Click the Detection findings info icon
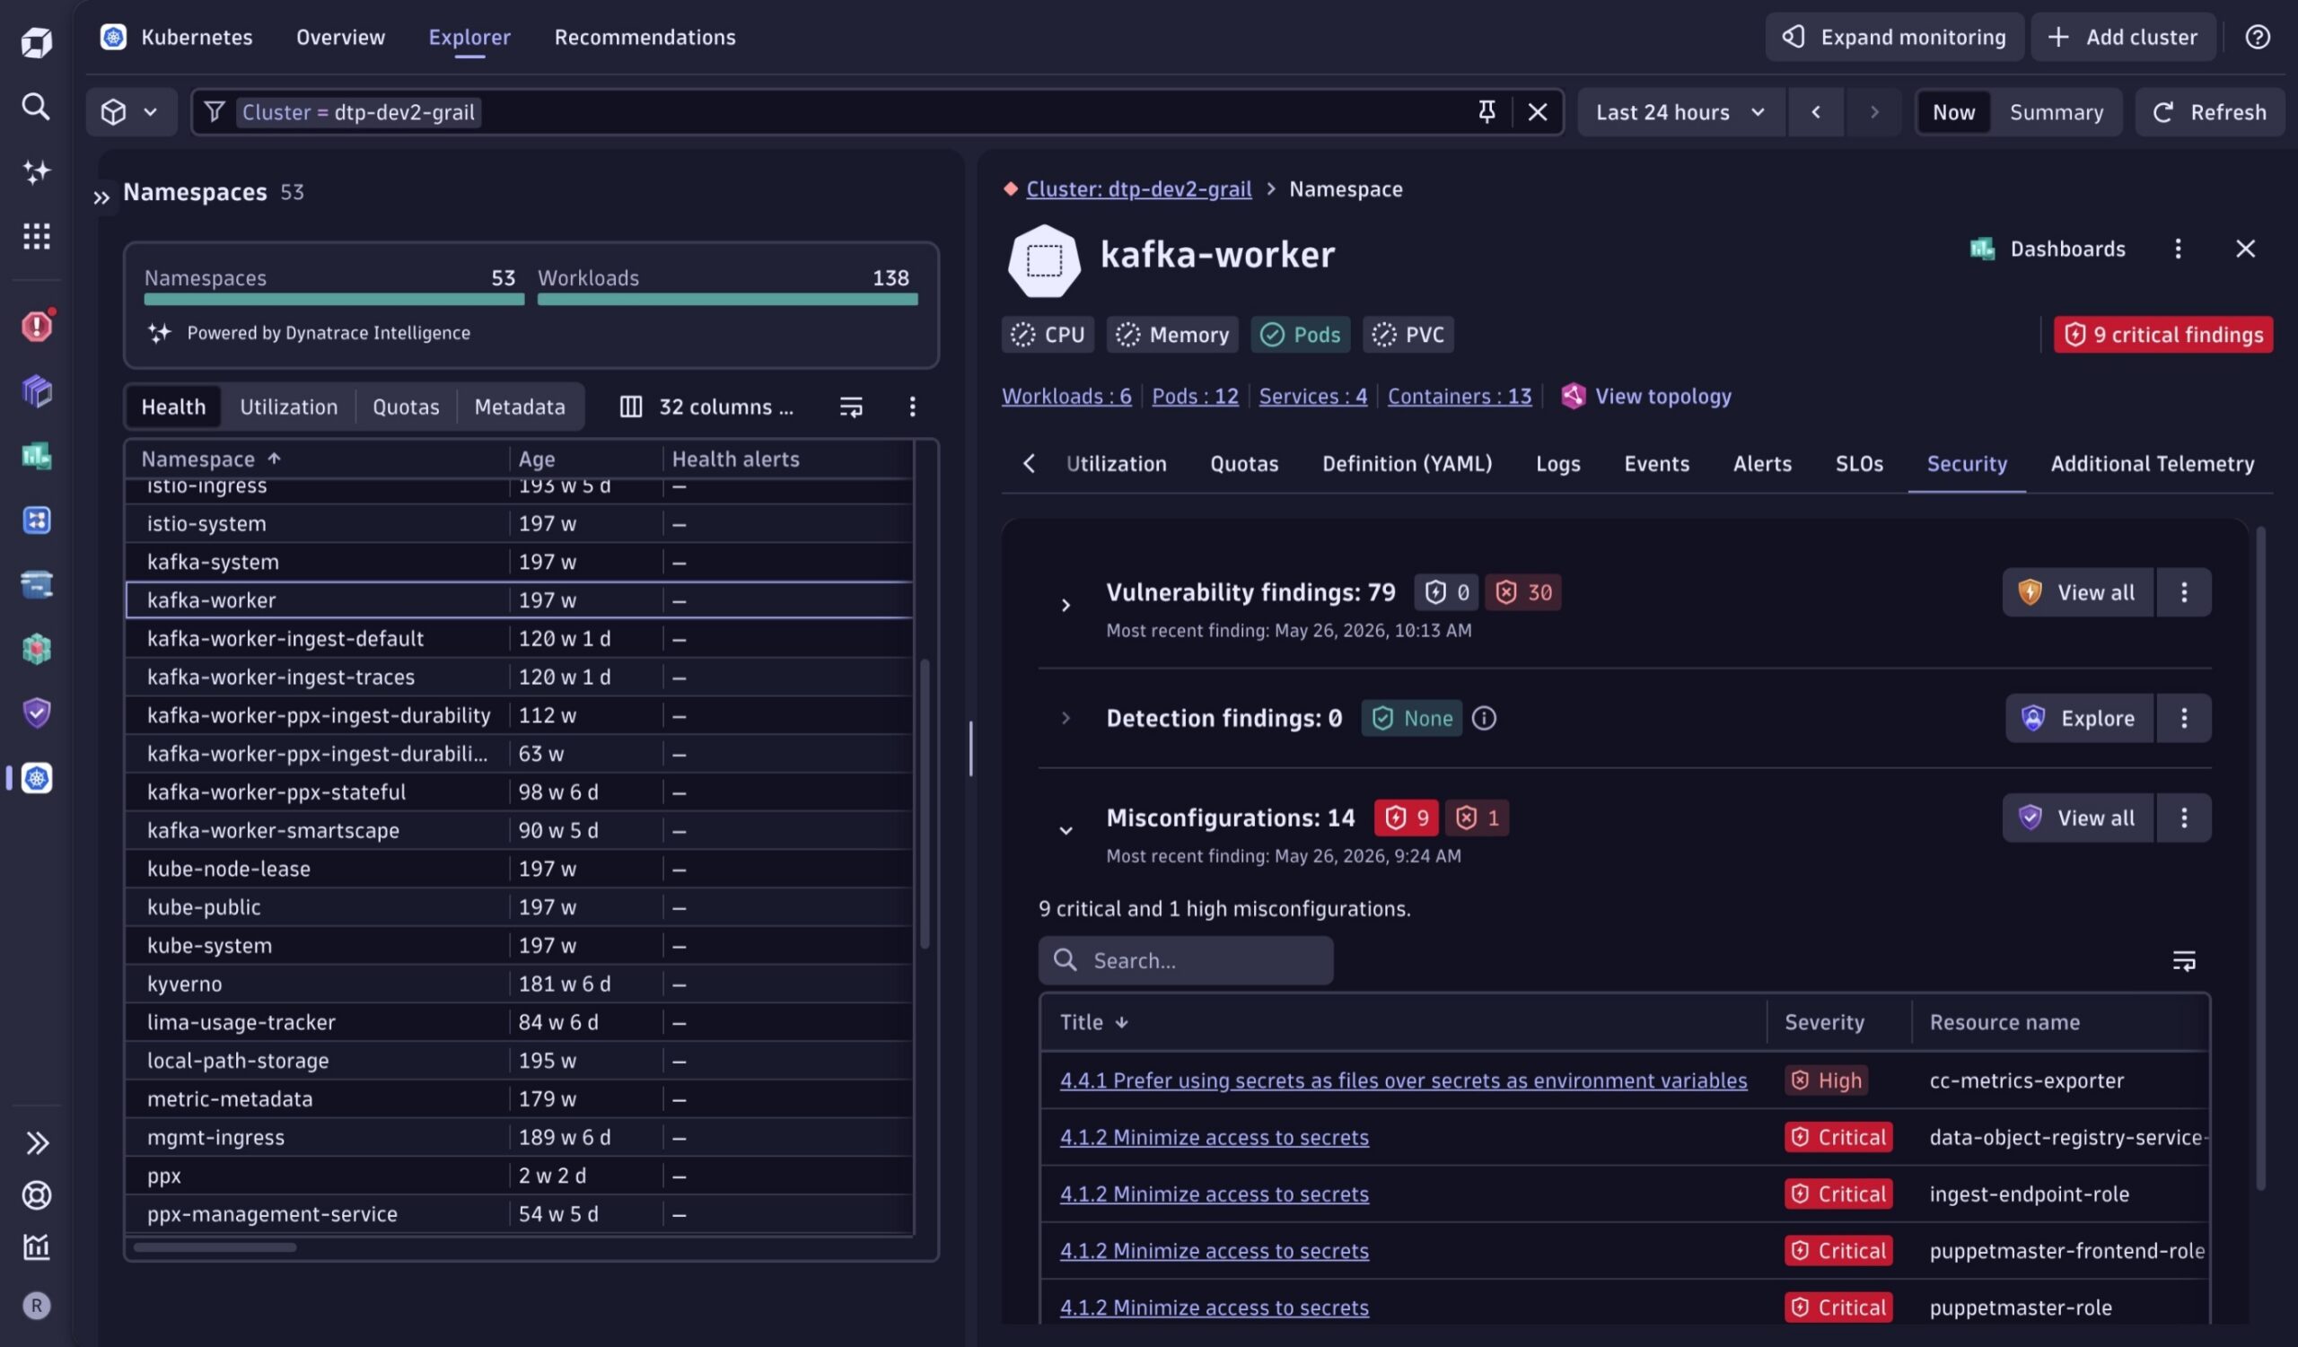Viewport: 2298px width, 1347px height. (1484, 718)
